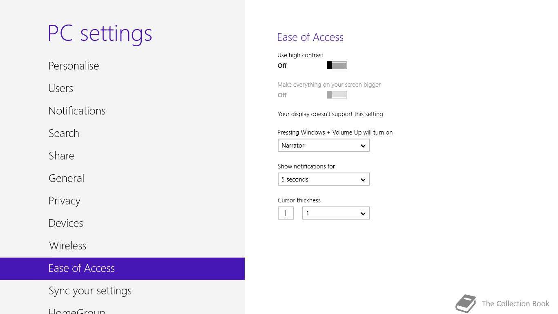Toggle the Use high contrast switch
Image resolution: width=558 pixels, height=314 pixels.
pos(337,65)
